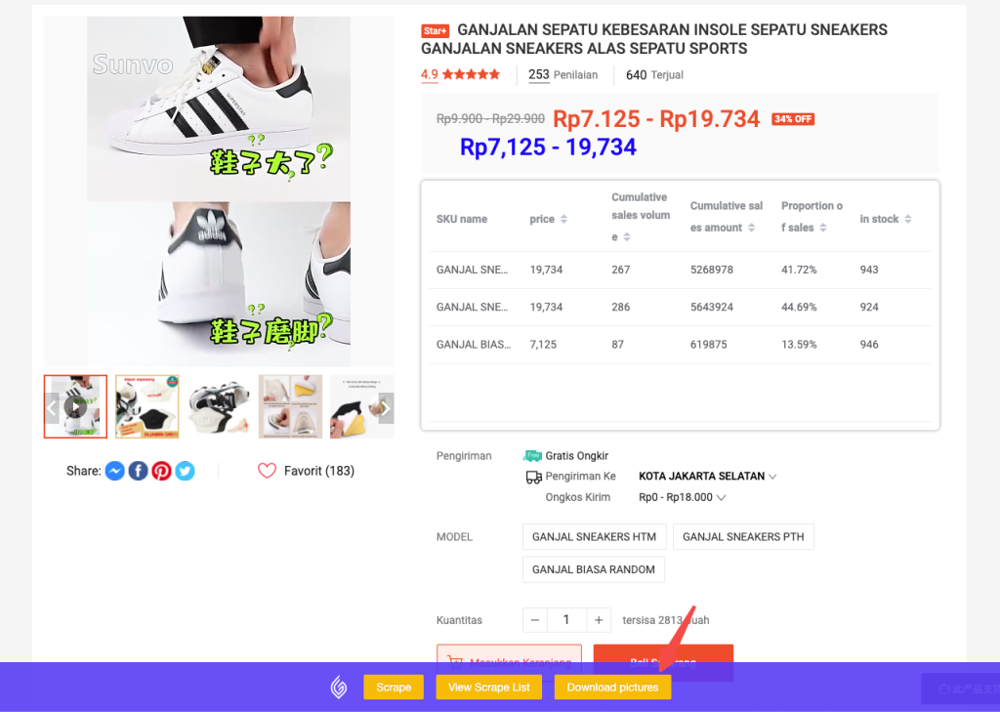The height and width of the screenshot is (712, 1000).
Task: Share product on Twitter
Action: coord(185,471)
